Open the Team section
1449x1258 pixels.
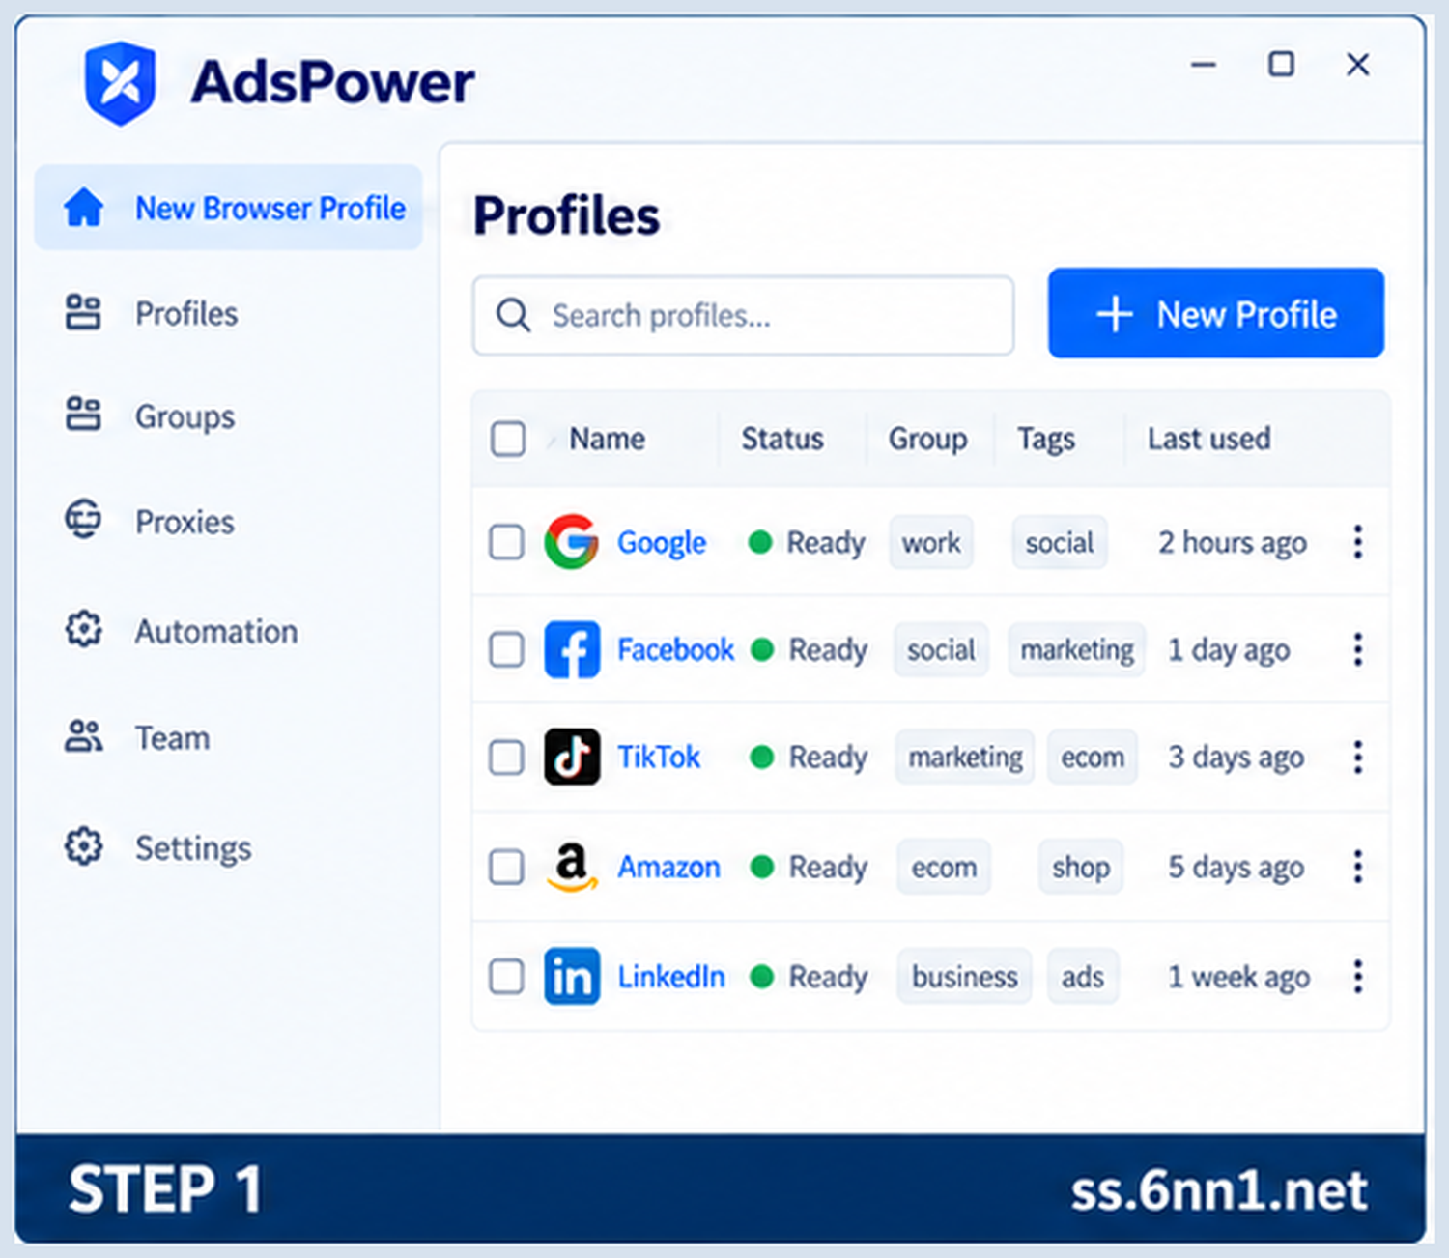[x=172, y=737]
